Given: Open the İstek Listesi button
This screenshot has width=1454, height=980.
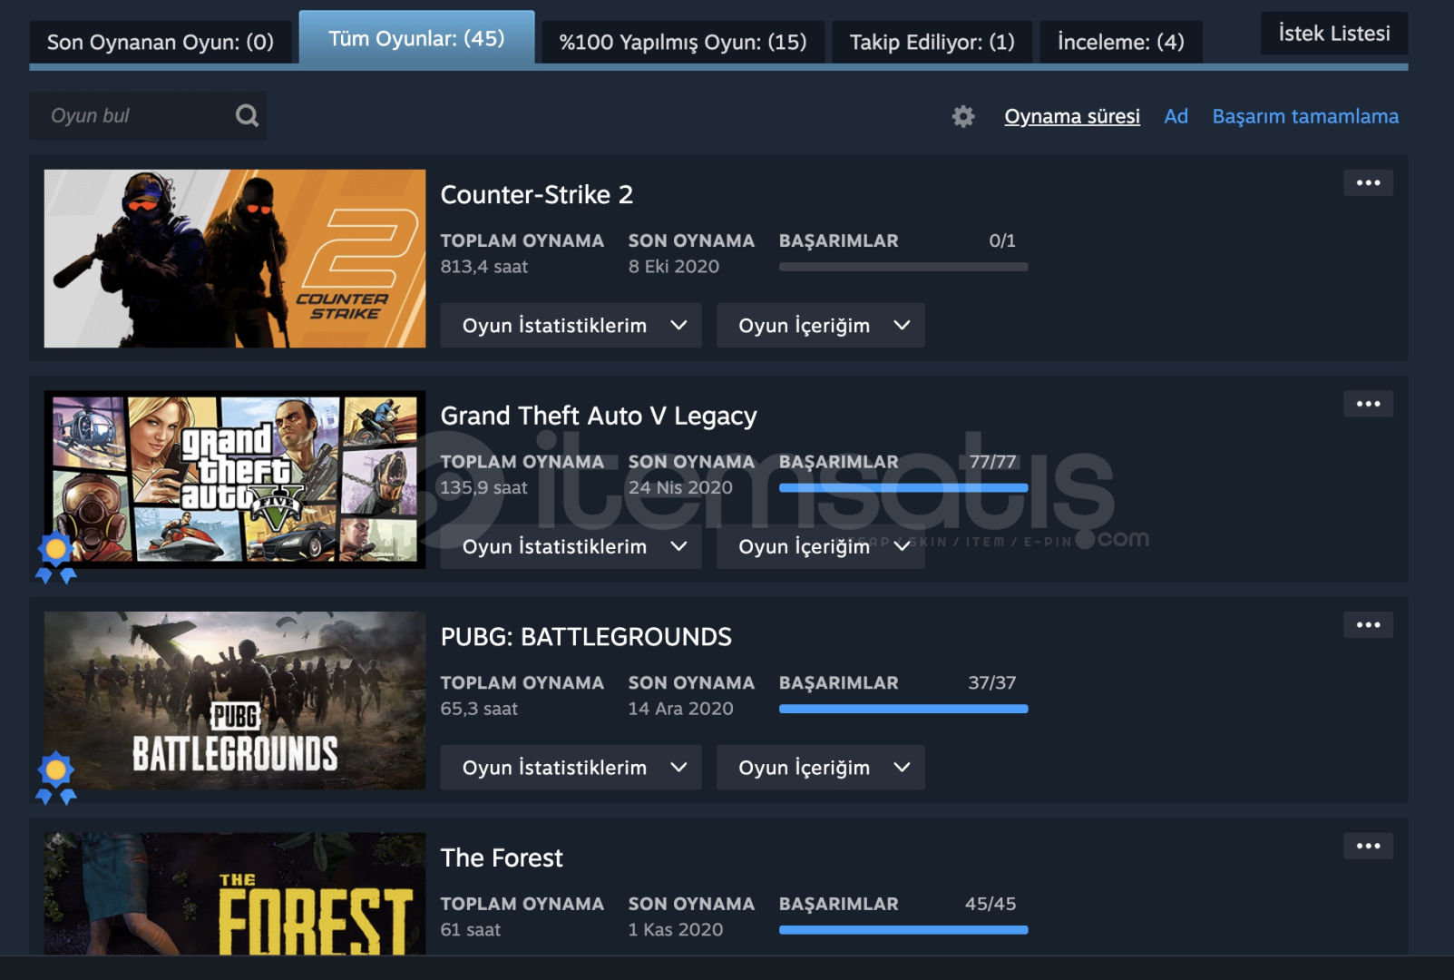Looking at the screenshot, I should (1334, 34).
